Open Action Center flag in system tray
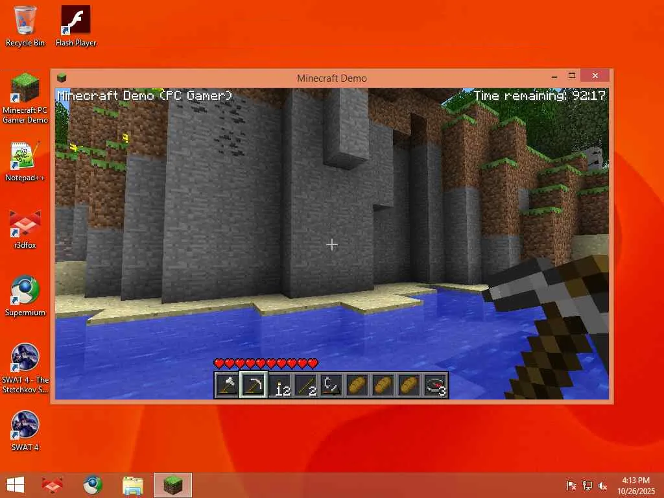The width and height of the screenshot is (664, 498). (571, 486)
